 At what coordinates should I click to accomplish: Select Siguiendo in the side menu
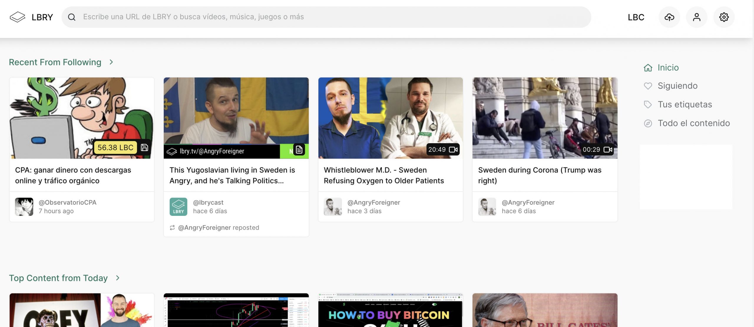677,86
